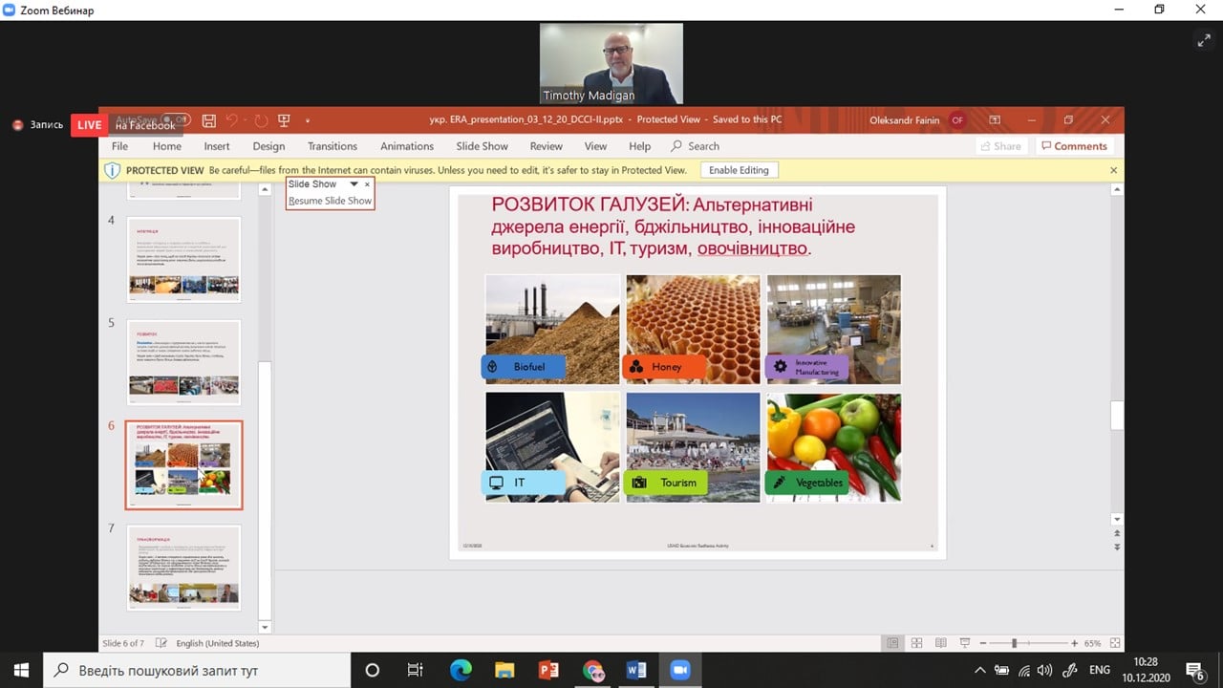Open the File menu
Viewport: 1223px width, 688px height.
click(x=119, y=146)
